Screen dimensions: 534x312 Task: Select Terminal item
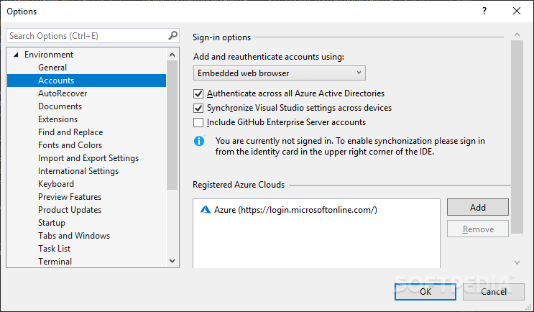[55, 262]
